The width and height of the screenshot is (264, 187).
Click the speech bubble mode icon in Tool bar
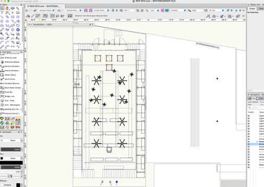point(57,16)
